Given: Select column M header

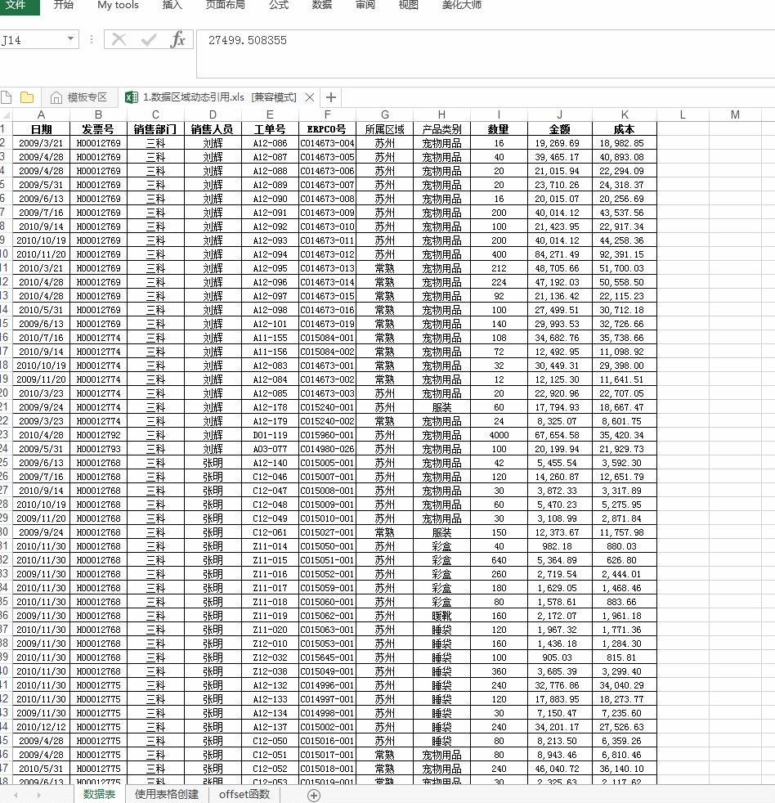Looking at the screenshot, I should click(x=735, y=114).
